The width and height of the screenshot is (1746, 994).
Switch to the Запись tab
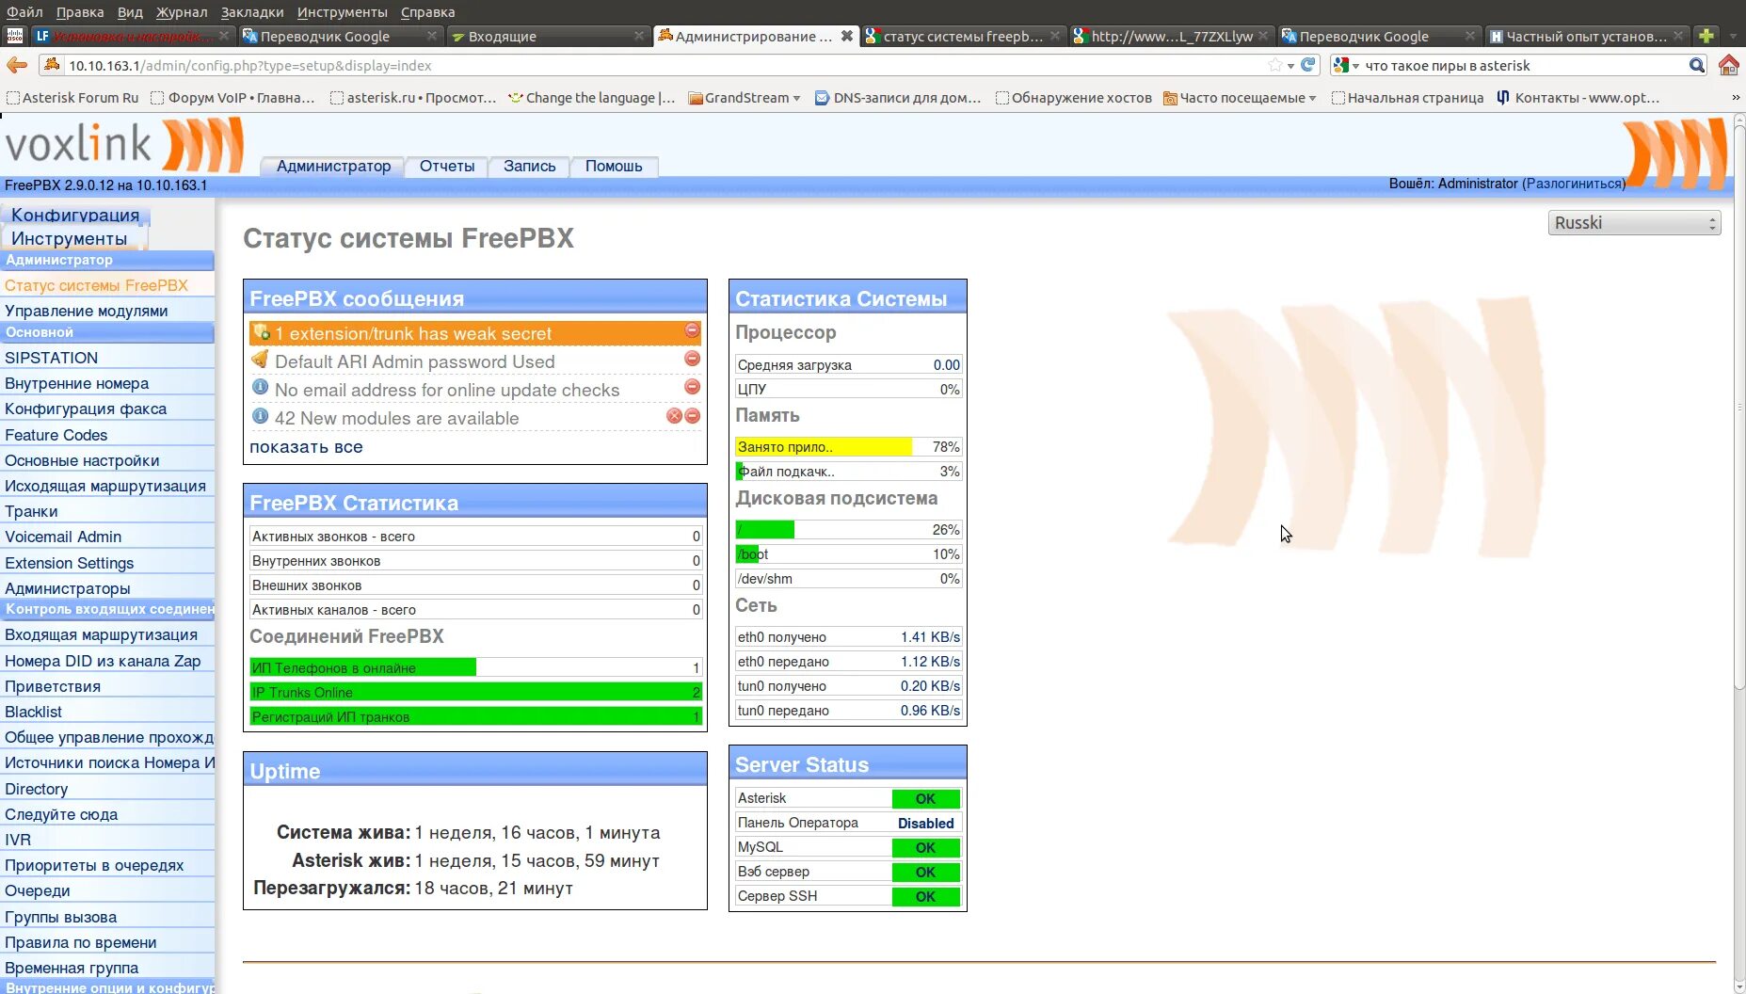[x=529, y=167]
